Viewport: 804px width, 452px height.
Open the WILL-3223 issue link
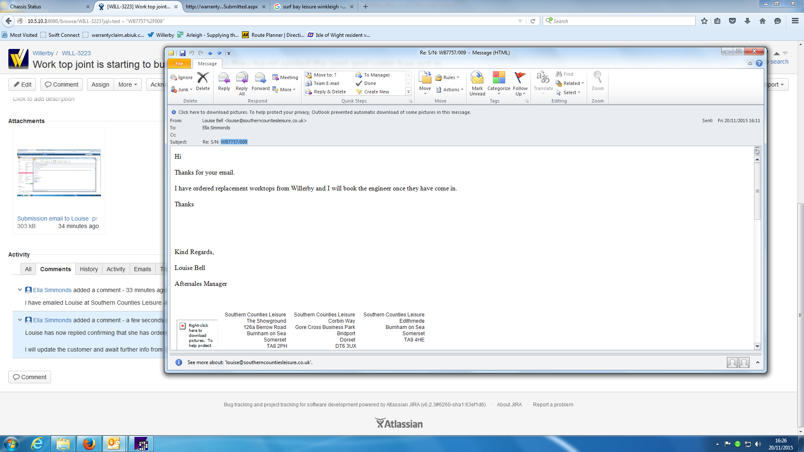[x=76, y=53]
